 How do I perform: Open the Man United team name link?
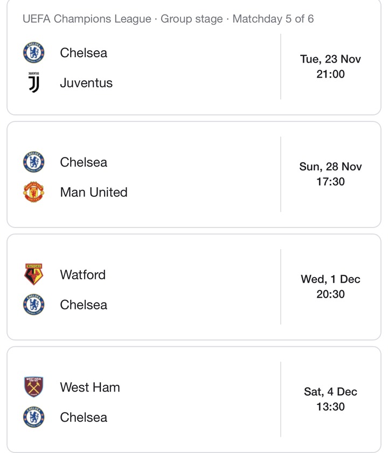[94, 193]
